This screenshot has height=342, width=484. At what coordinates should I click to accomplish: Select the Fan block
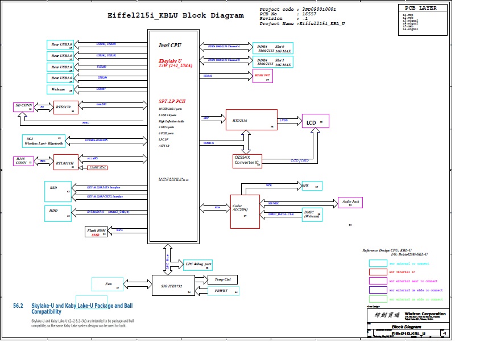coord(108,283)
